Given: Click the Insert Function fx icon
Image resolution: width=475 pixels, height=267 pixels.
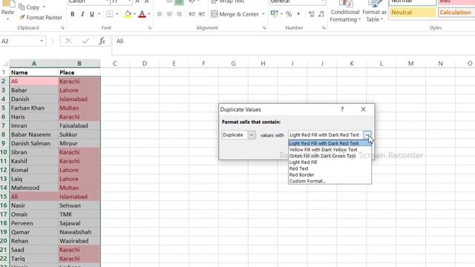Looking at the screenshot, I should 102,42.
